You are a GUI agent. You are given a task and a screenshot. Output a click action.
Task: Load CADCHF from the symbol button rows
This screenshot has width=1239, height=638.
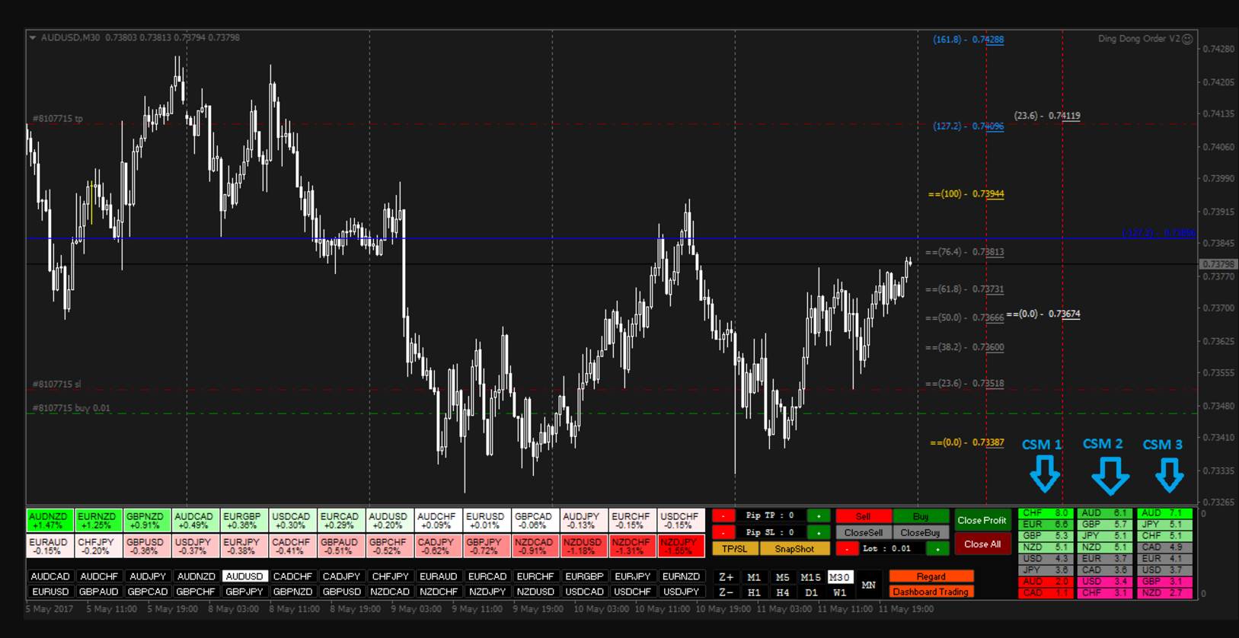292,577
